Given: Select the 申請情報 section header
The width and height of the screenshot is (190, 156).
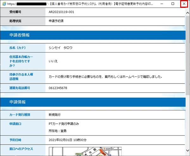Looking at the screenshot, I should point(18,102).
